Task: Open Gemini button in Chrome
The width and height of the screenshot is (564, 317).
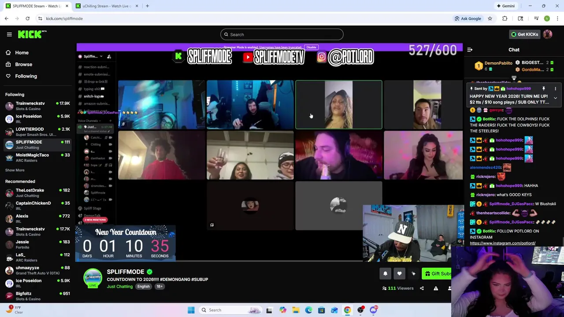Action: point(506,6)
